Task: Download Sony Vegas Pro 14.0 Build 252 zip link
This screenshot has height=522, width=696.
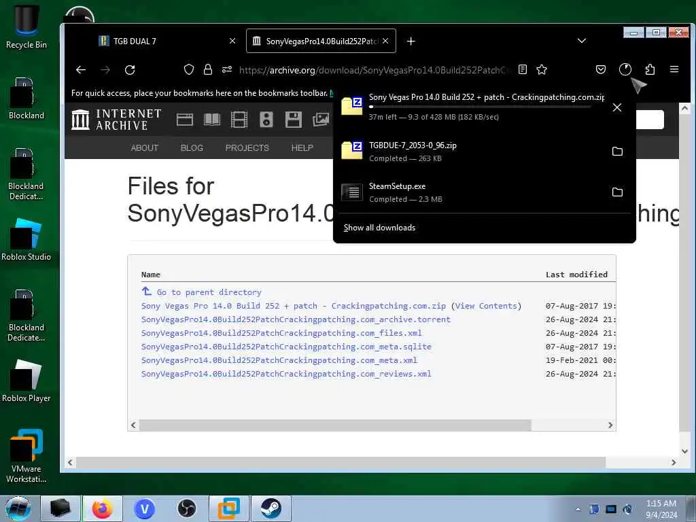Action: pyautogui.click(x=294, y=306)
